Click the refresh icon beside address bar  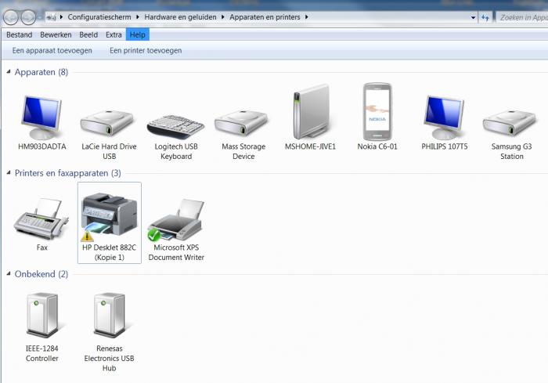(x=485, y=17)
